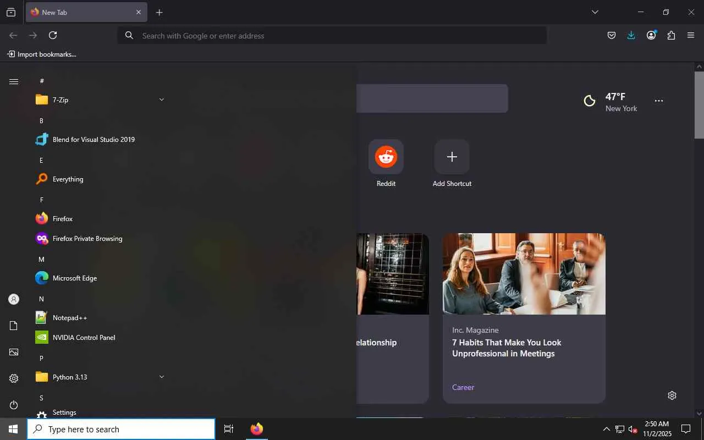
Task: Click the Windows taskbar search box
Action: point(121,429)
